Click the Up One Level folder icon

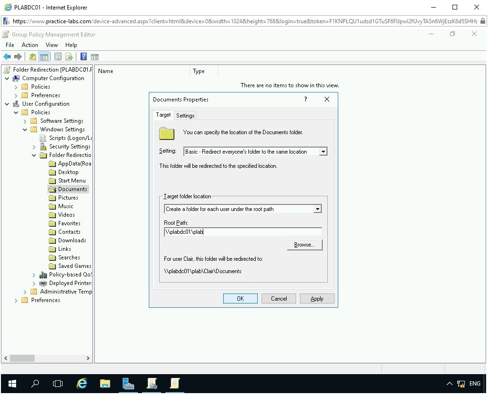coord(32,57)
